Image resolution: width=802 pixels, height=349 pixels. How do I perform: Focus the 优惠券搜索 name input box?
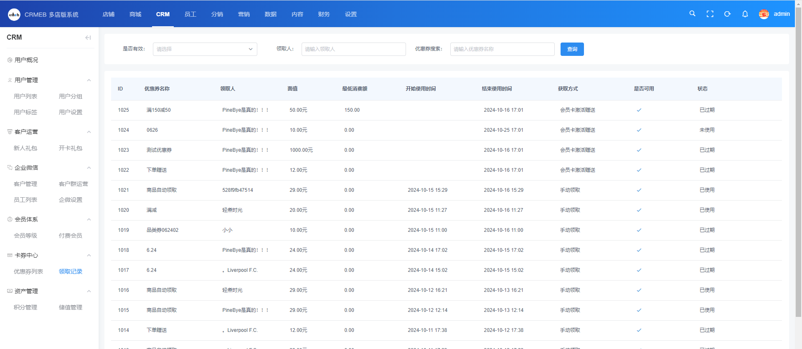pyautogui.click(x=502, y=49)
